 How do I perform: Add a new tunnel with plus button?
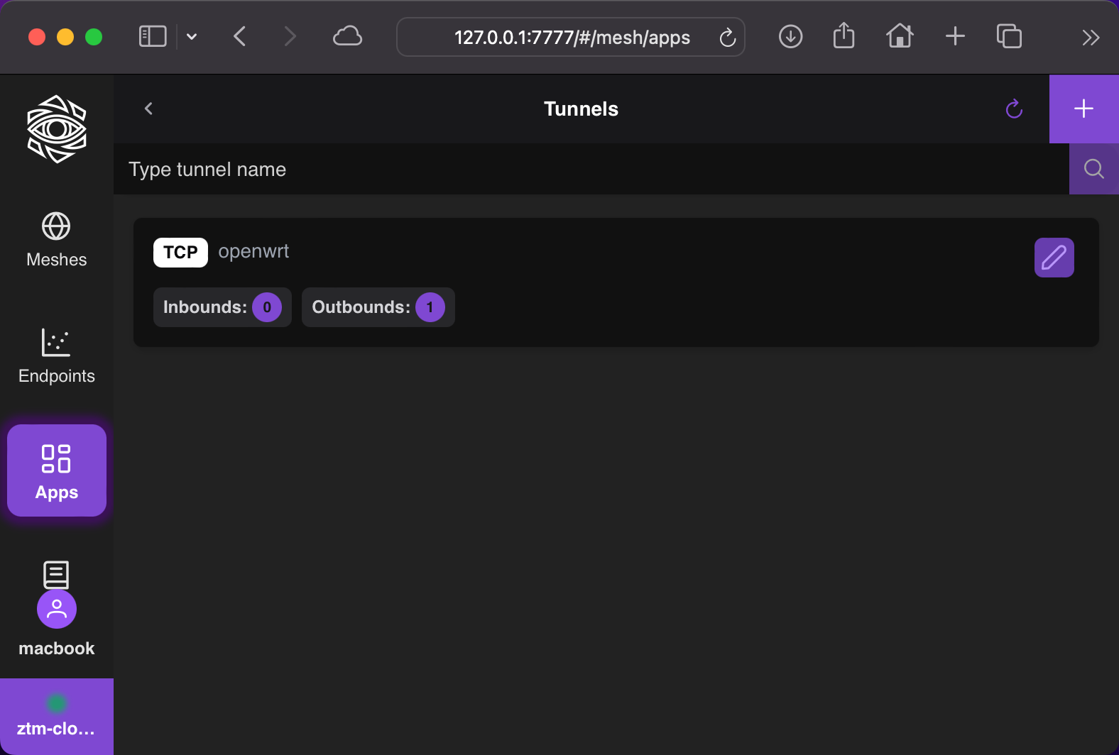(x=1083, y=109)
